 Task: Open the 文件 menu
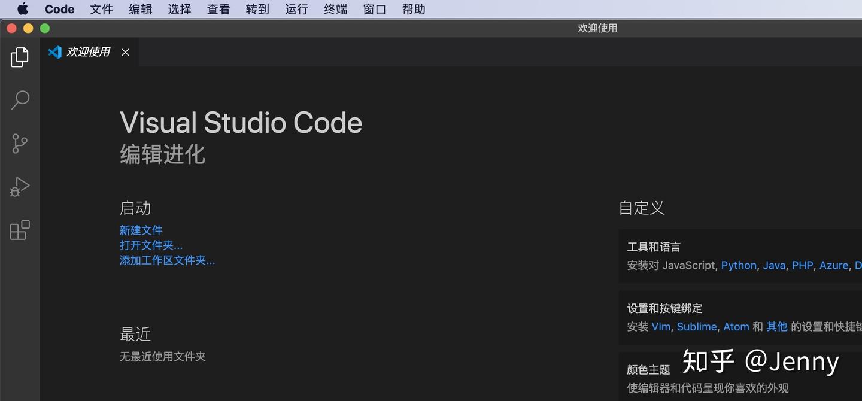[101, 9]
